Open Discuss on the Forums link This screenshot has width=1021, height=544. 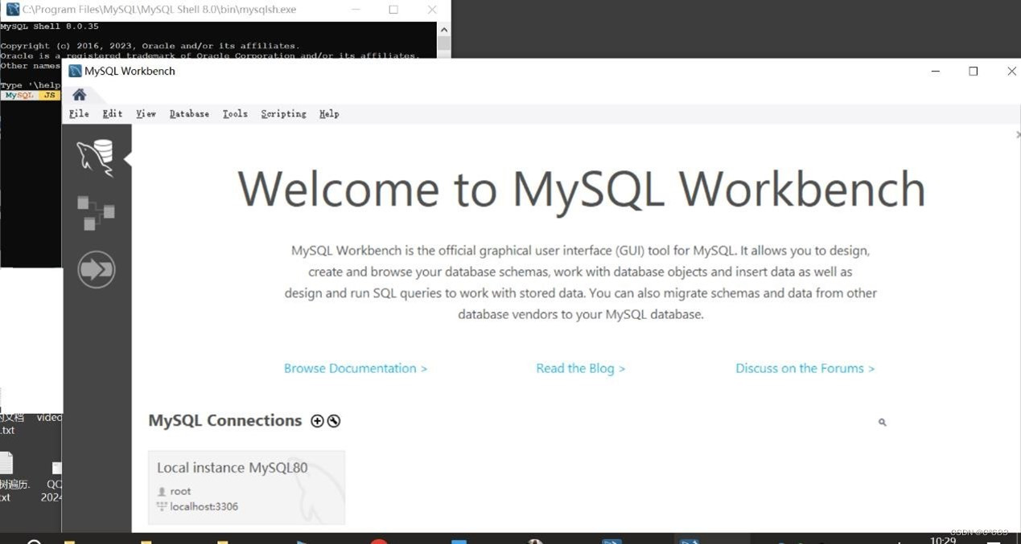pyautogui.click(x=805, y=368)
